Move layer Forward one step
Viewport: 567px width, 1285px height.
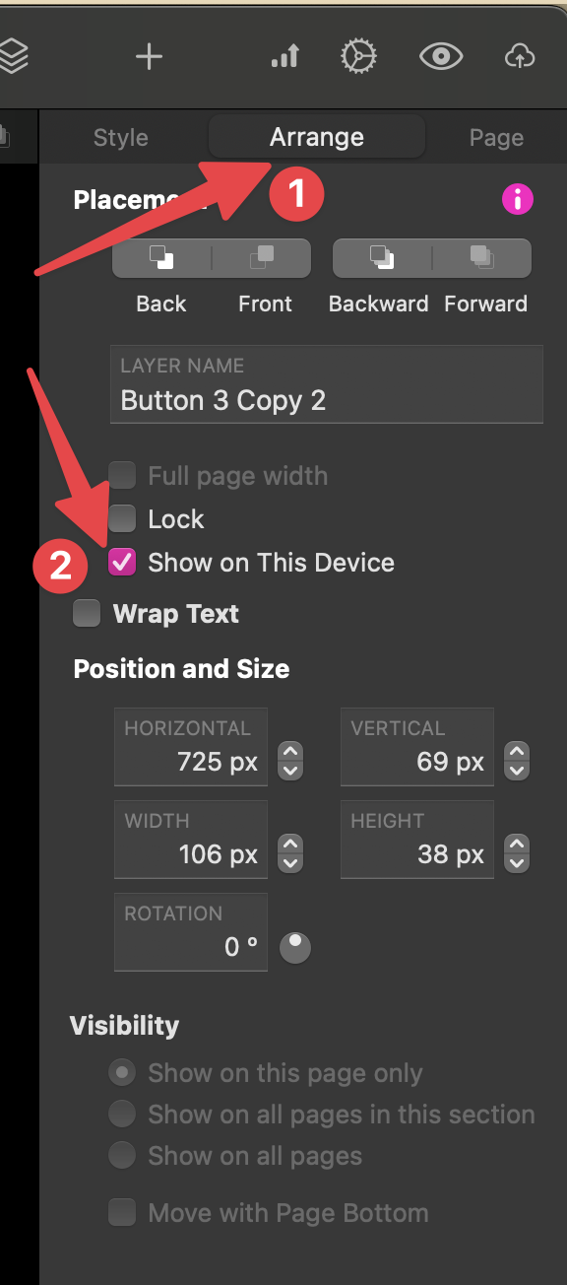coord(482,258)
